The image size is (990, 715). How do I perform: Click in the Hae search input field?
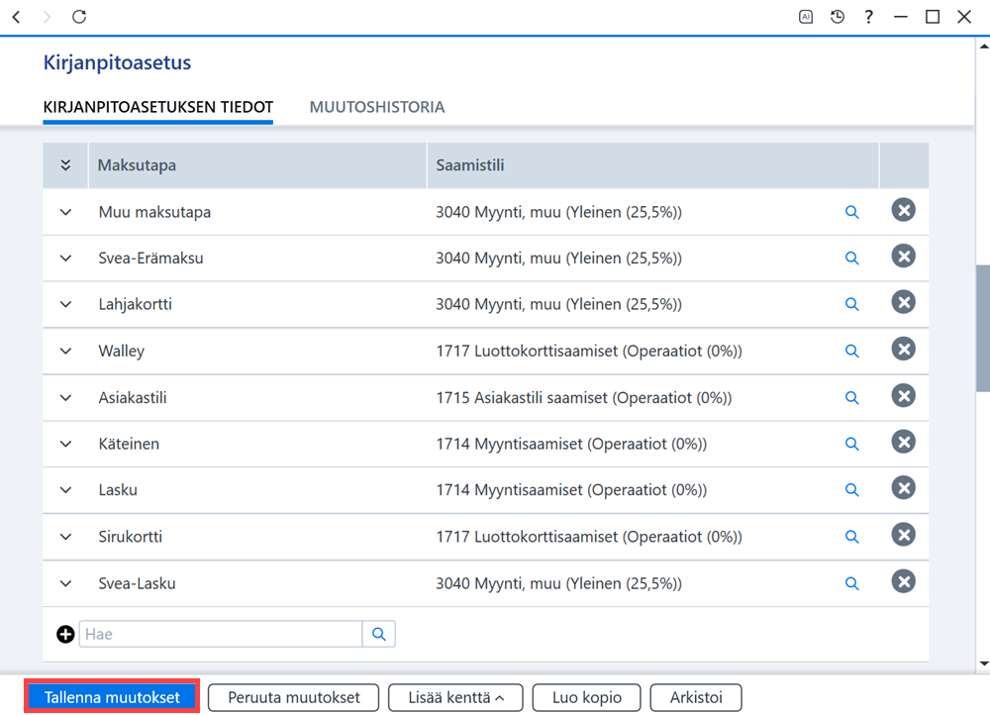pos(221,634)
